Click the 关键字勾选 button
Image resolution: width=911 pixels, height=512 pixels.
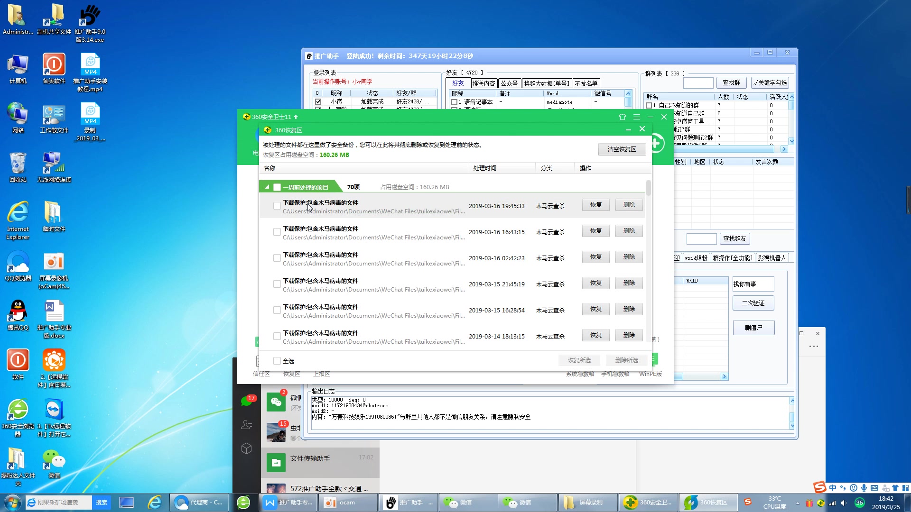(770, 82)
